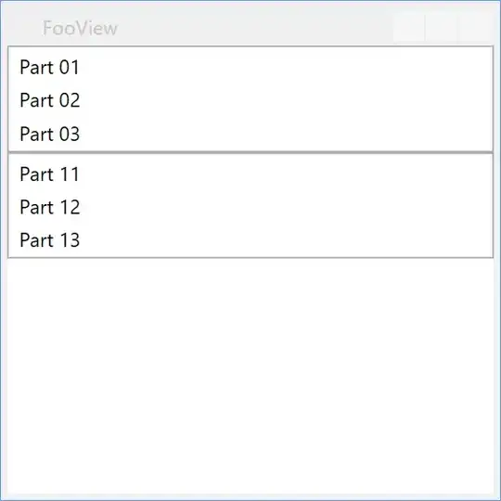Select the Part 01 list item

point(250,68)
